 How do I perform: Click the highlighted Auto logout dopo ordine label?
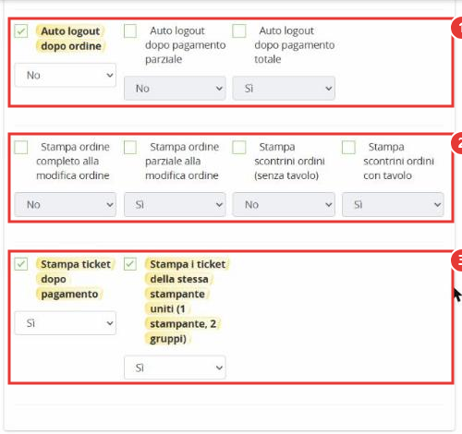pos(71,39)
